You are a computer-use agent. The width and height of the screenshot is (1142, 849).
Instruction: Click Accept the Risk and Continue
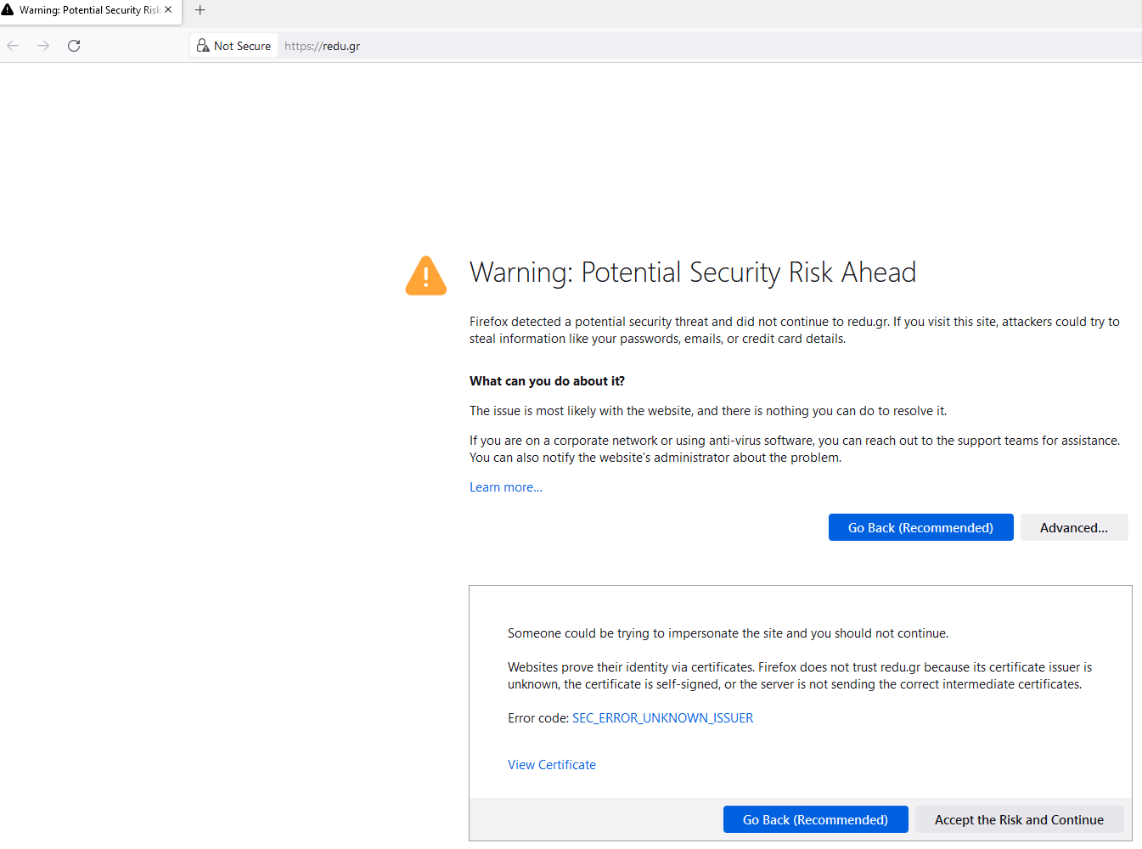[x=1019, y=819]
